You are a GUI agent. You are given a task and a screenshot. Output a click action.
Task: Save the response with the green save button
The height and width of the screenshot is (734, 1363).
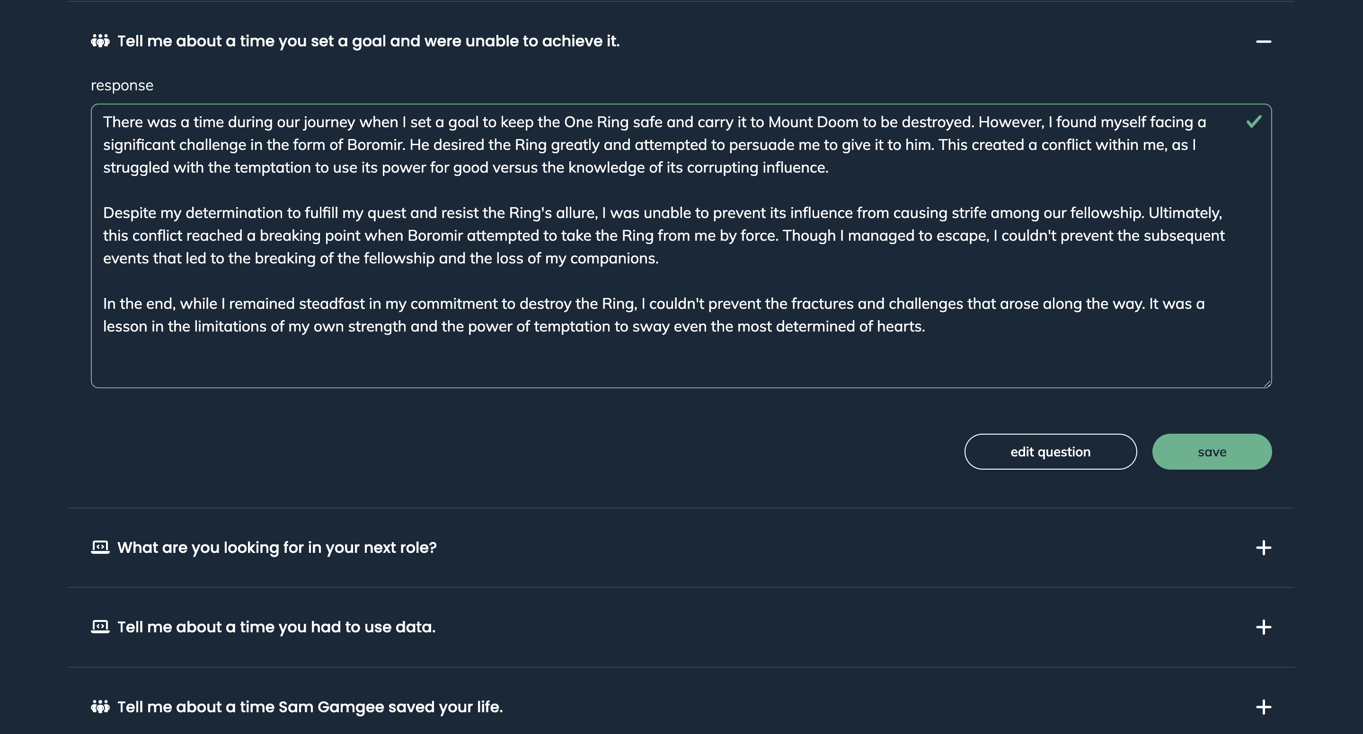click(1212, 452)
